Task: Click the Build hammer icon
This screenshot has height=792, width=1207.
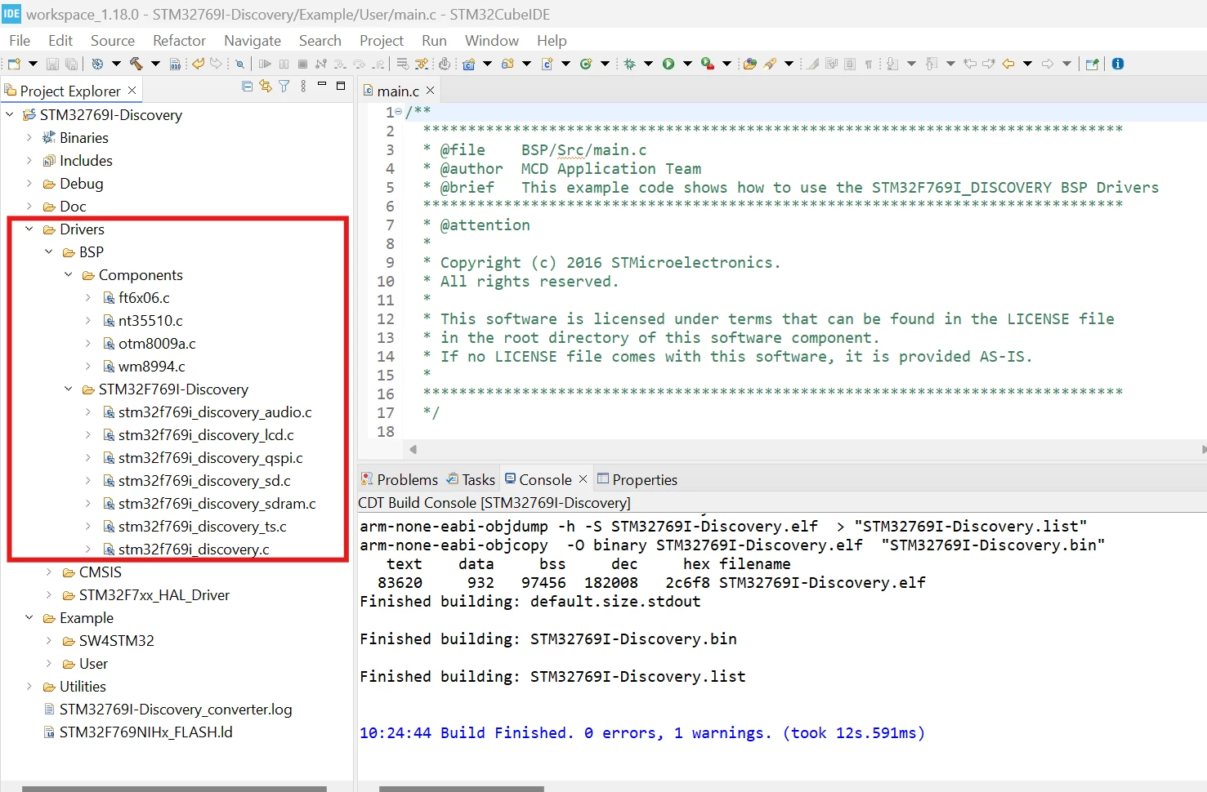Action: 136,64
